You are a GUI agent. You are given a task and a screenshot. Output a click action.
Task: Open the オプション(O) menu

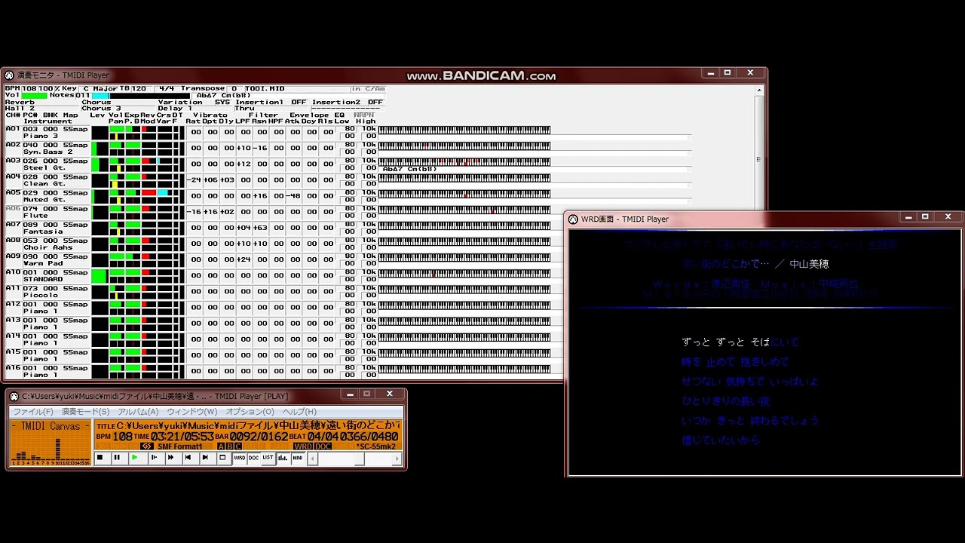coord(250,412)
